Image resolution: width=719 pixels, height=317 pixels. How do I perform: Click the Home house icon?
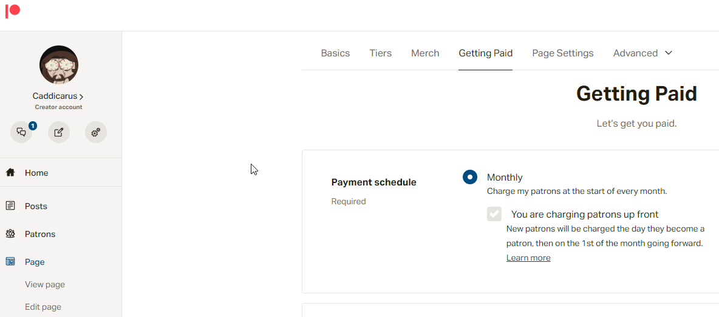point(10,173)
